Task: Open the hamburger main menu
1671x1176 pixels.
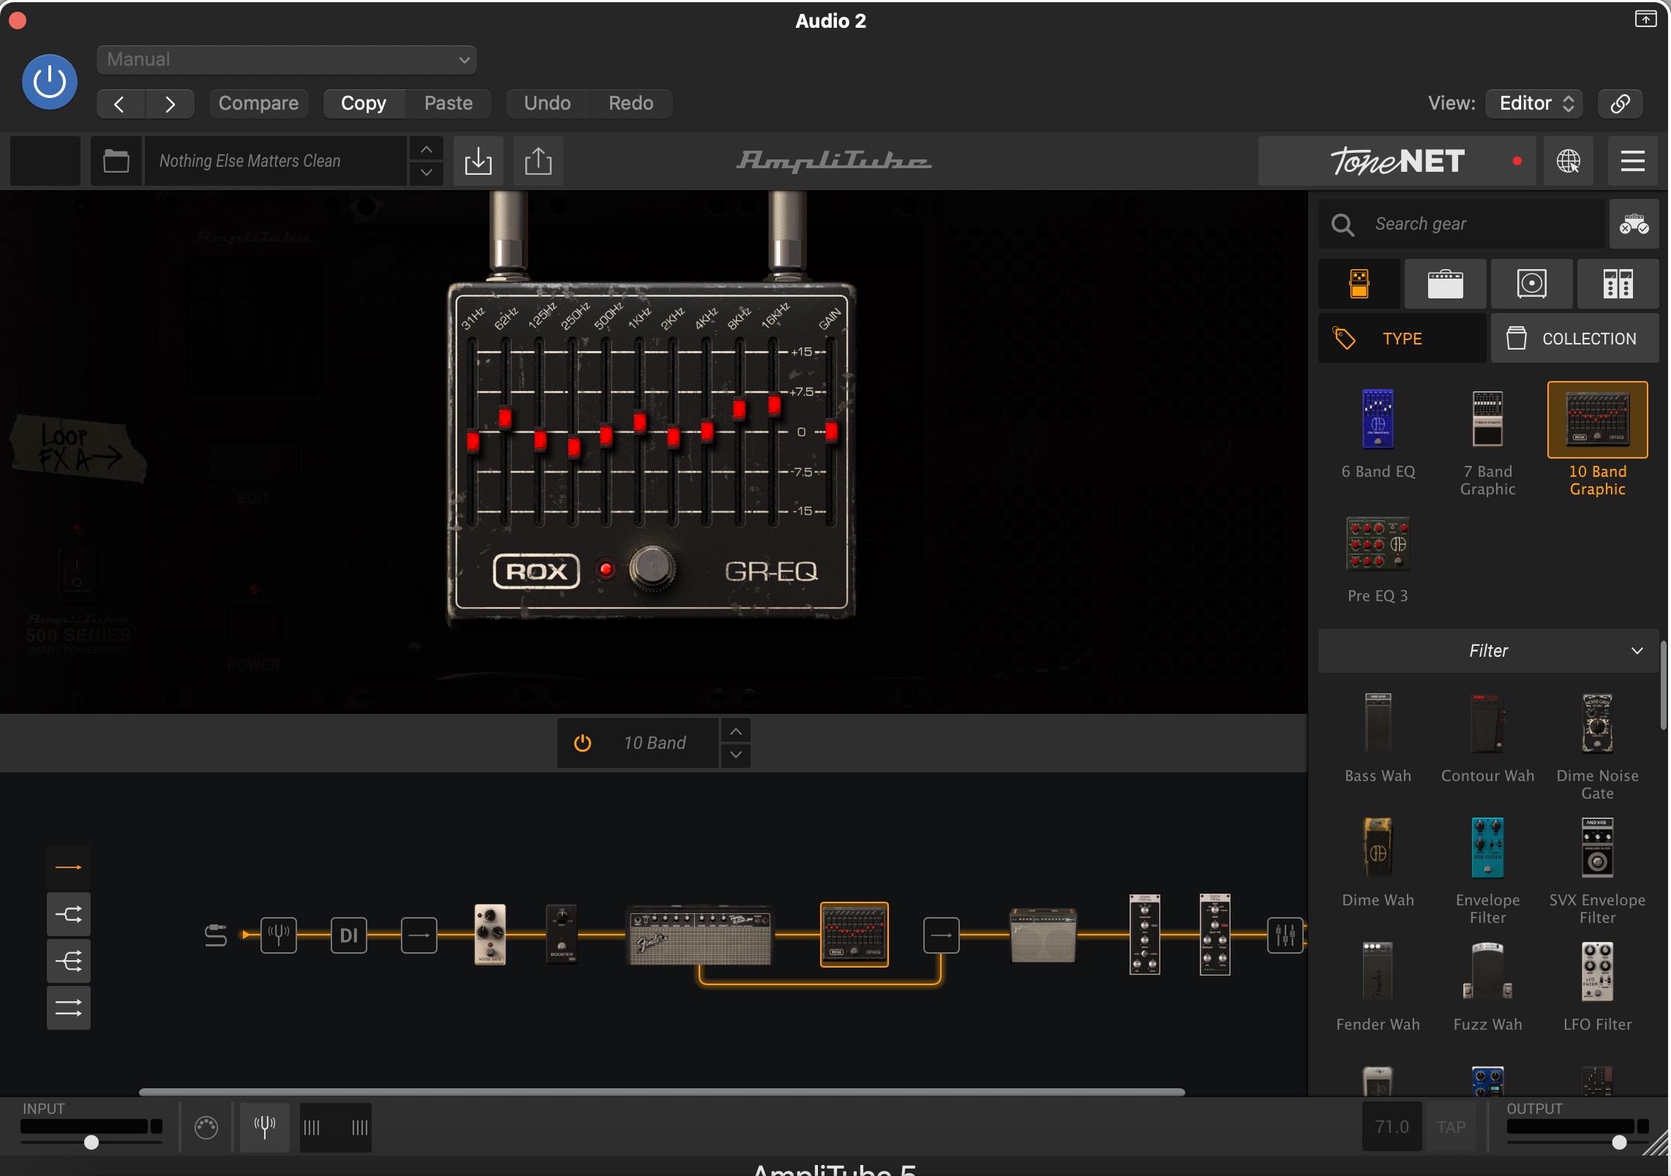Action: coord(1632,161)
